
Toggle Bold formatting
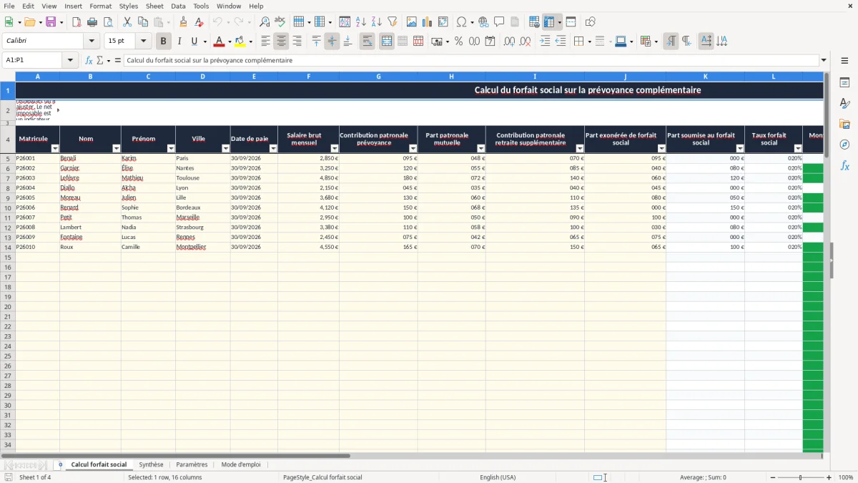coord(163,42)
